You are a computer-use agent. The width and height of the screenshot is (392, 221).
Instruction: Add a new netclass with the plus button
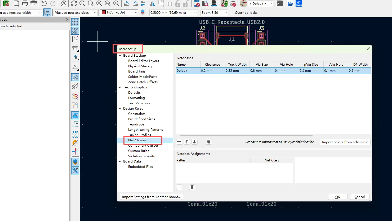pyautogui.click(x=179, y=142)
